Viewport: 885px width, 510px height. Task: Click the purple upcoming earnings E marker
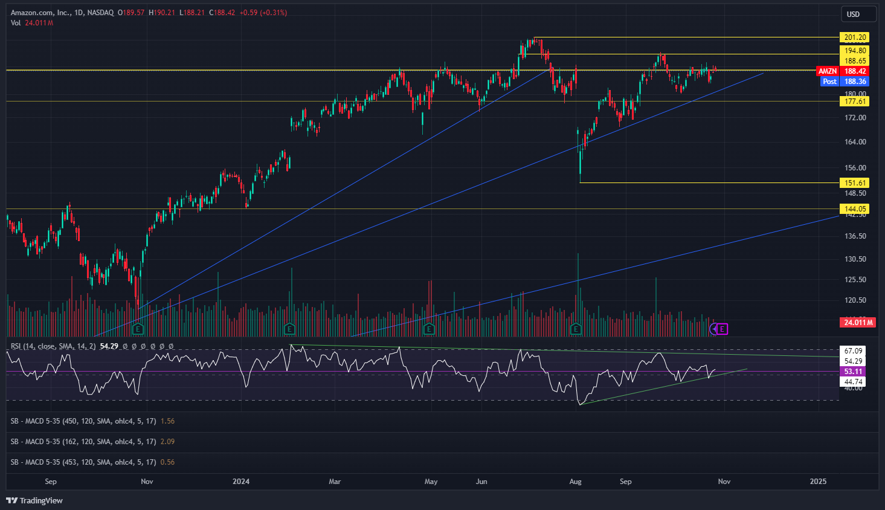pos(723,329)
